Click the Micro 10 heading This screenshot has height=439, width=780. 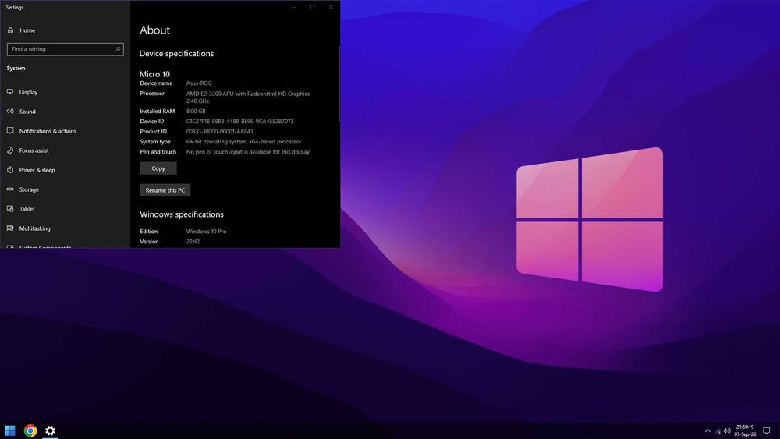(154, 74)
